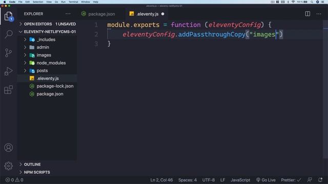Open the Edit menu
The height and width of the screenshot is (184, 328).
[x=27, y=2]
